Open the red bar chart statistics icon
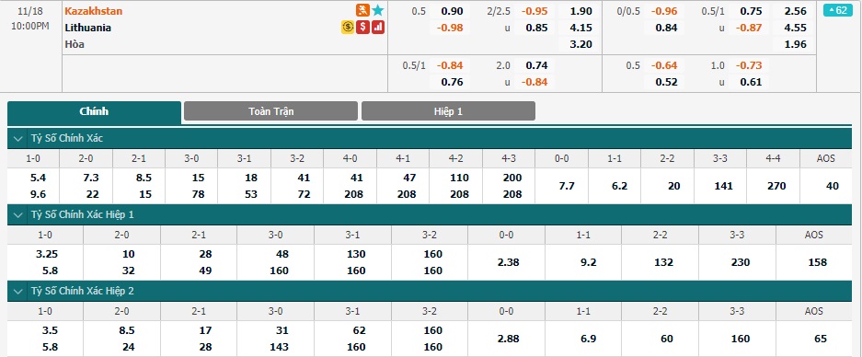 click(x=378, y=28)
